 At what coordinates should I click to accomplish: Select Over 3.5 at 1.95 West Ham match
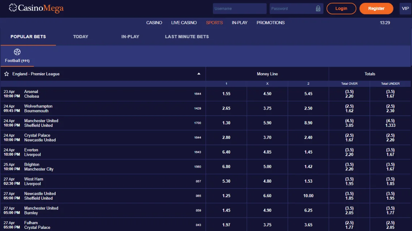tap(349, 181)
